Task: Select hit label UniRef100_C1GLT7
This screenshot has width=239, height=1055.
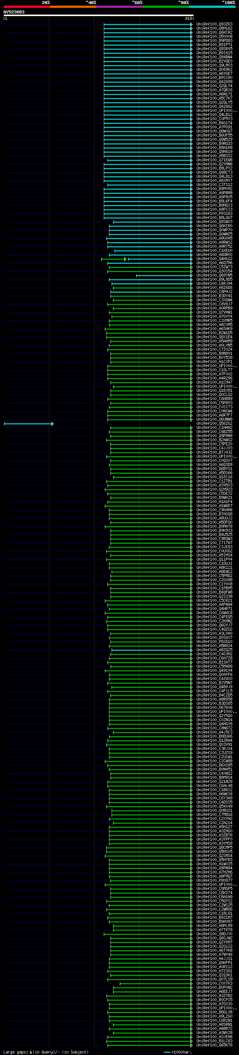Action: [x=214, y=370]
